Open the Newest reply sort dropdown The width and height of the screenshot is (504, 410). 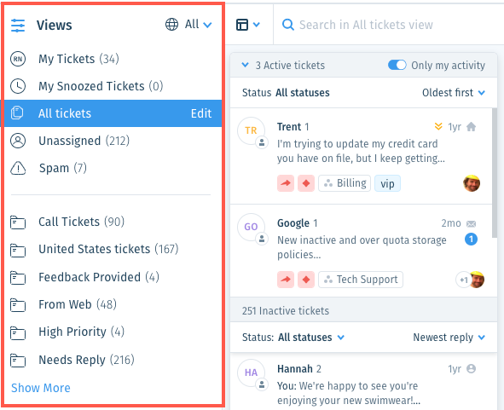pos(449,338)
